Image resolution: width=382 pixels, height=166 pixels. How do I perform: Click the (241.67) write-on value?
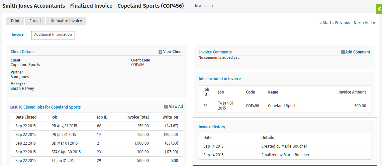(172, 126)
